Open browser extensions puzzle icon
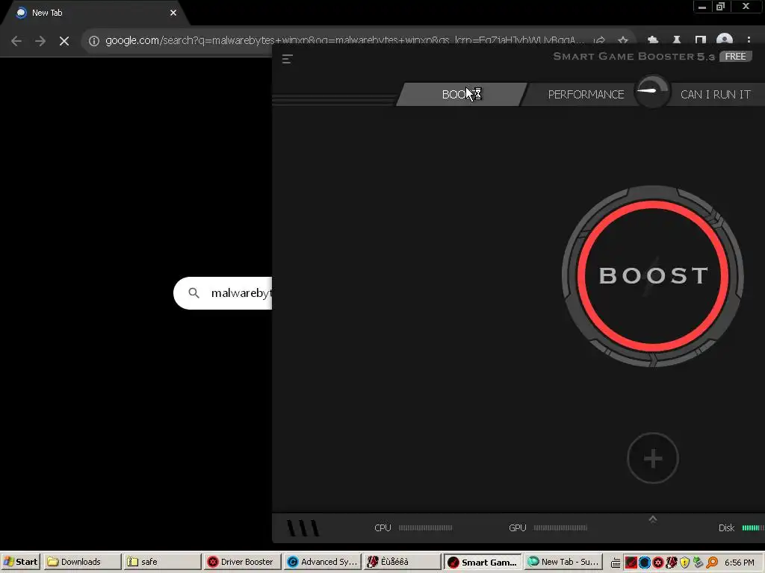Viewport: 765px width, 573px height. point(653,40)
